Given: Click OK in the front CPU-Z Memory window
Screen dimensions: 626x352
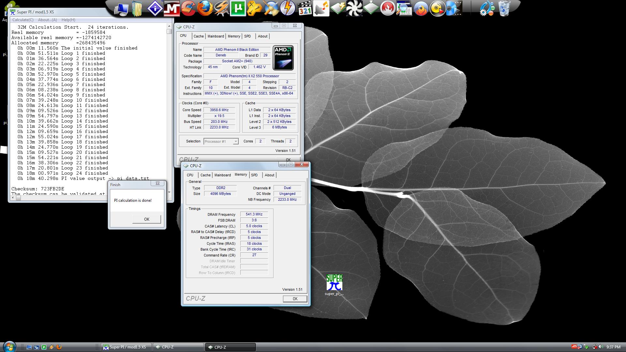Looking at the screenshot, I should [295, 299].
